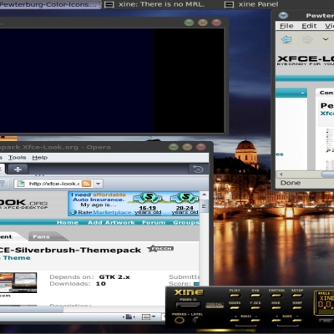Click the Done status text
Screen dimensions: 334x334
(291, 183)
